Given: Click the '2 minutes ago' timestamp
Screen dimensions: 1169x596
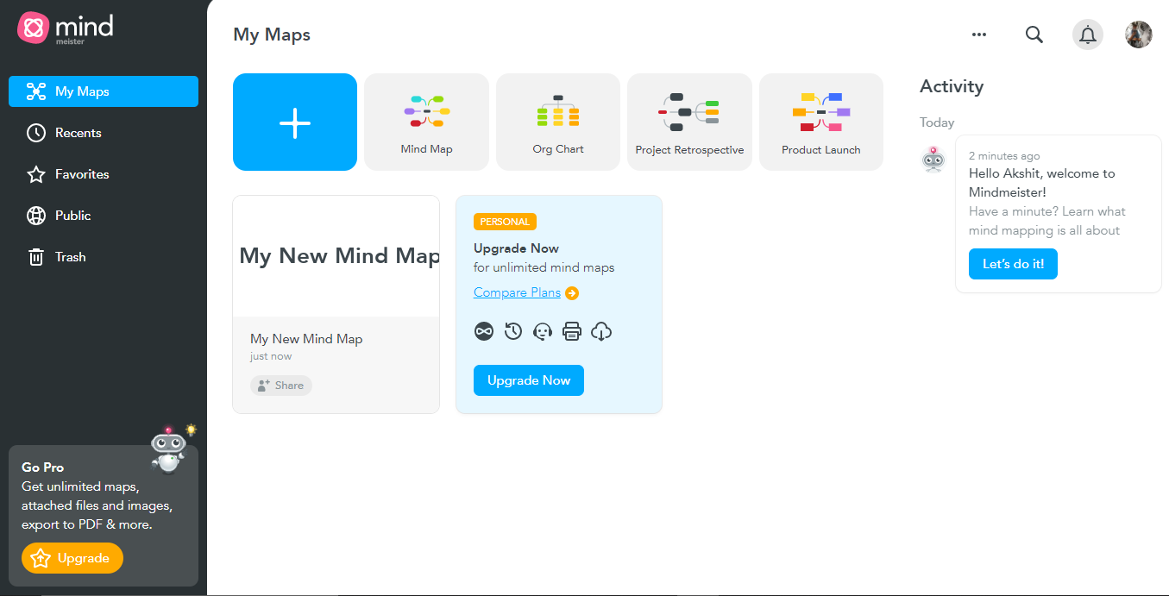Looking at the screenshot, I should (1004, 156).
